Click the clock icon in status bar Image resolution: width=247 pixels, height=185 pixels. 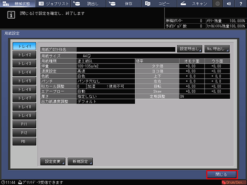(3, 182)
